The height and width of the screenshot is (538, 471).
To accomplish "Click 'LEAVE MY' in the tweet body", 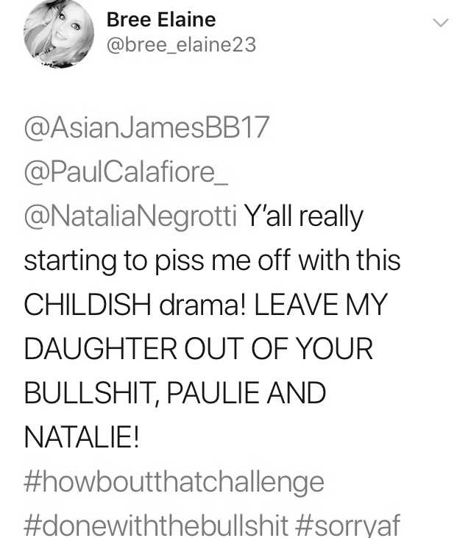I will (321, 305).
